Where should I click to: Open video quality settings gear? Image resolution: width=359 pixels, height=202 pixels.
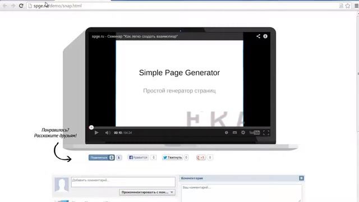click(243, 132)
